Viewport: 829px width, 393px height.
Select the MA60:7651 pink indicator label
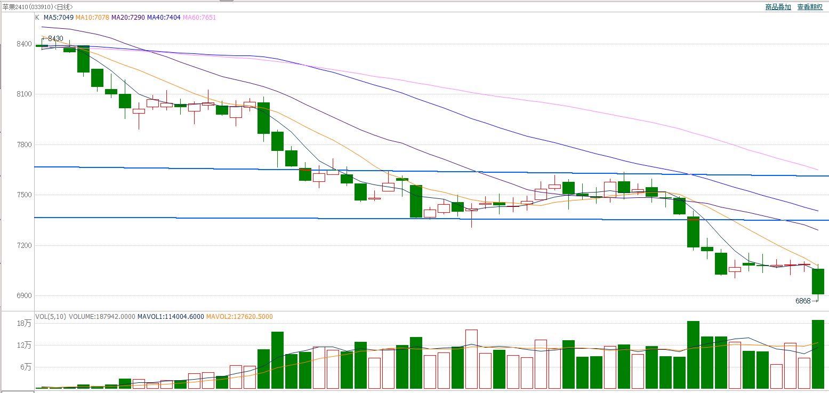(x=199, y=18)
